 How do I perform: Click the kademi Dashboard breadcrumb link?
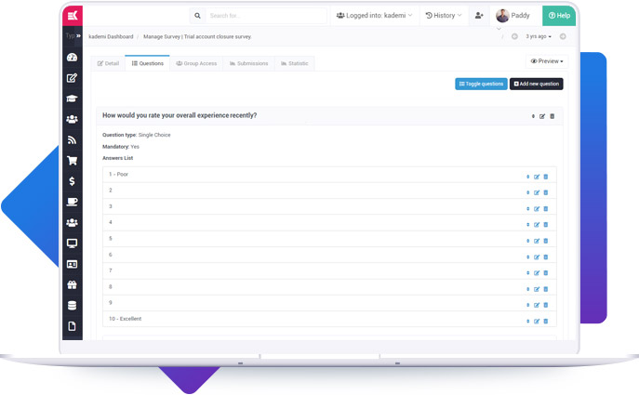tap(111, 37)
